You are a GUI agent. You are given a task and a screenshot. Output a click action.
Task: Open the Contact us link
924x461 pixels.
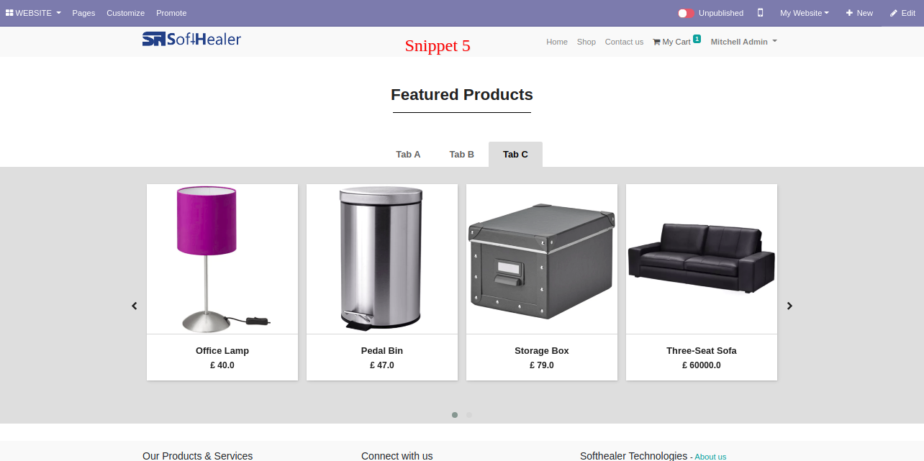point(624,42)
